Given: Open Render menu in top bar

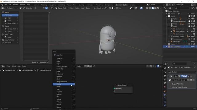Looking at the screenshot, I should [x=15, y=5].
